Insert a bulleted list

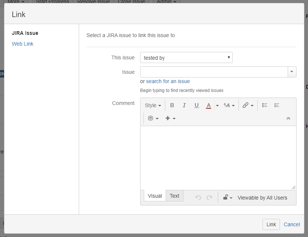point(265,105)
